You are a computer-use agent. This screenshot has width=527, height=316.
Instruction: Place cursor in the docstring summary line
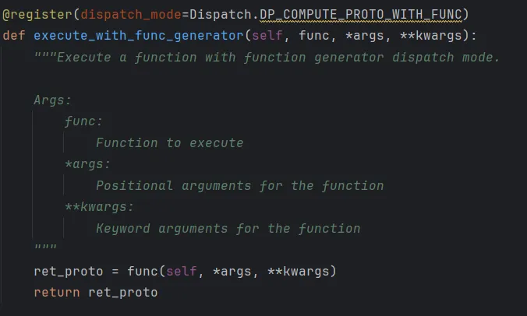point(267,58)
